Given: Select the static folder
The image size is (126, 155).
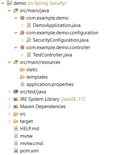Looking at the screenshot, I should tap(32, 70).
